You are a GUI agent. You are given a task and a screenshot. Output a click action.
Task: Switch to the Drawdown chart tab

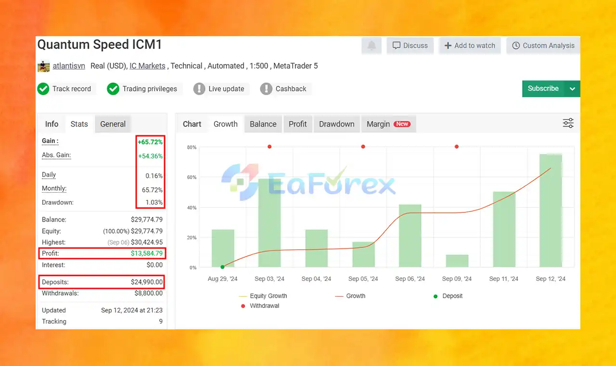[337, 124]
